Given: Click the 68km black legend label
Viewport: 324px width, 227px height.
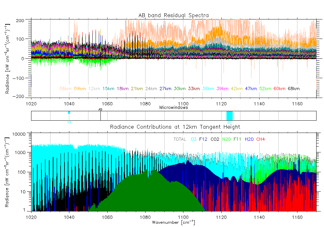Looking at the screenshot, I should [293, 89].
